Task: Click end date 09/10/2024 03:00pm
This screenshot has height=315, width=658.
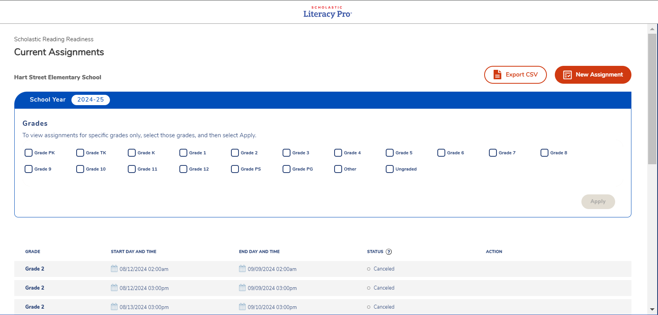Action: 272,307
